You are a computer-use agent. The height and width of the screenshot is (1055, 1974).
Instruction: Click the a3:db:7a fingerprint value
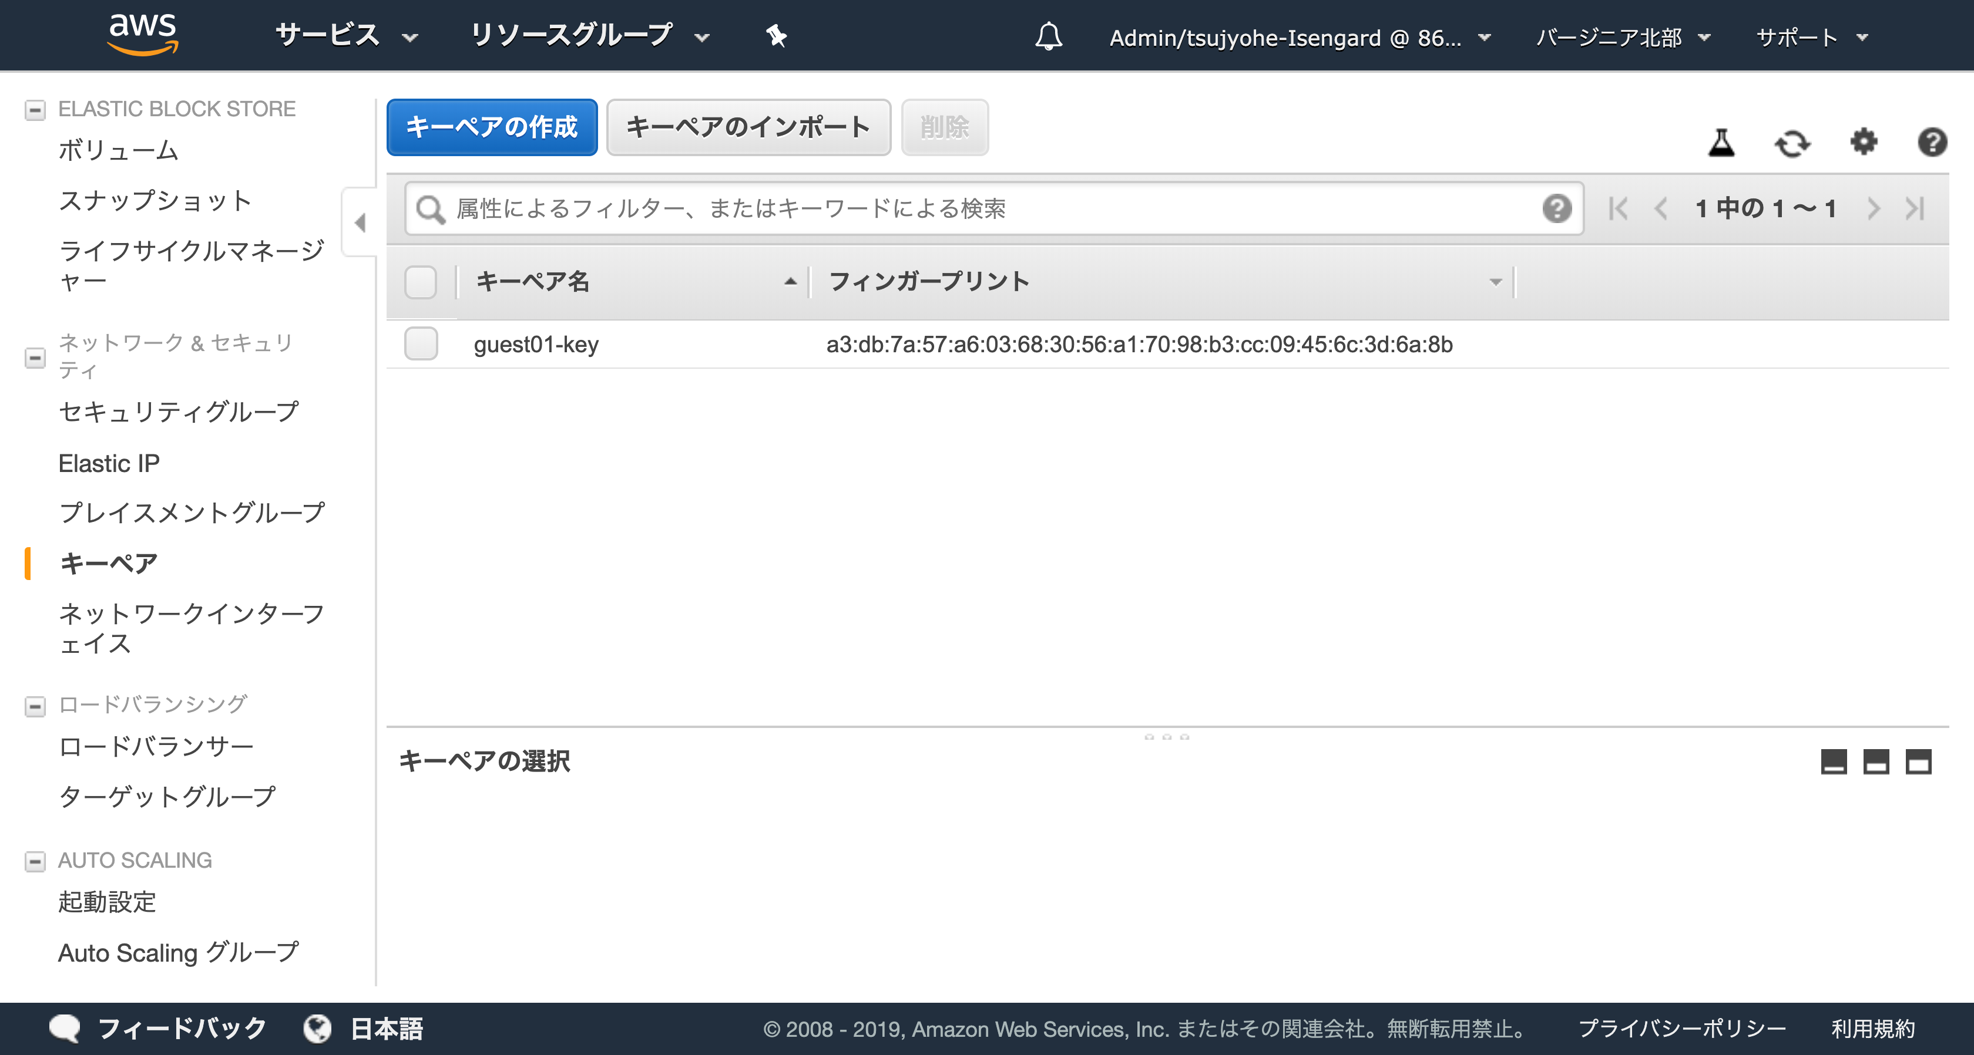tap(1140, 345)
